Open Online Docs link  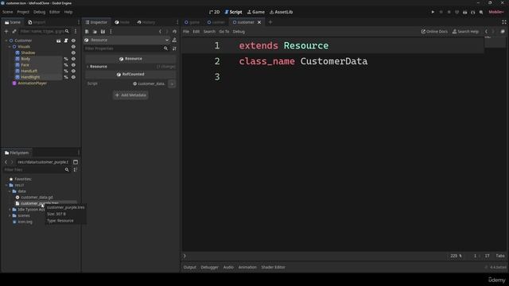point(434,32)
